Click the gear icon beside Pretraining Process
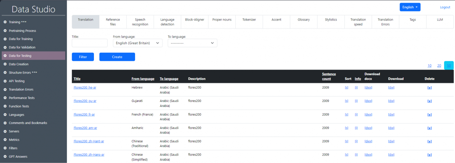Screen dimensions: 455x163 tap(5, 31)
